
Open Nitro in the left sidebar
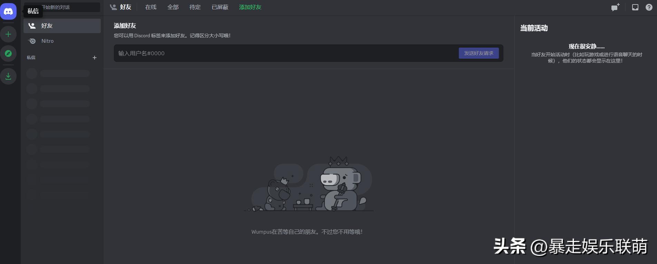coord(62,41)
